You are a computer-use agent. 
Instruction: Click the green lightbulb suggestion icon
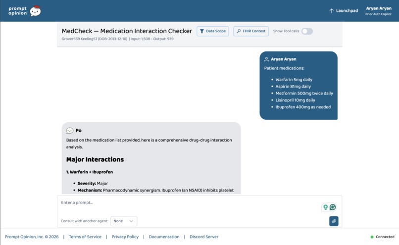325,207
